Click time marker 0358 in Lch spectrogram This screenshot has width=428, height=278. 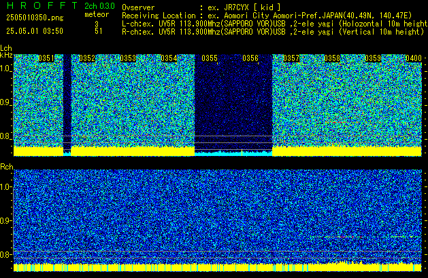coord(332,58)
